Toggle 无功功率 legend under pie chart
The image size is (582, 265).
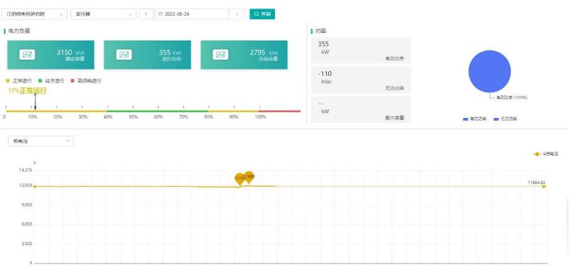pos(505,119)
